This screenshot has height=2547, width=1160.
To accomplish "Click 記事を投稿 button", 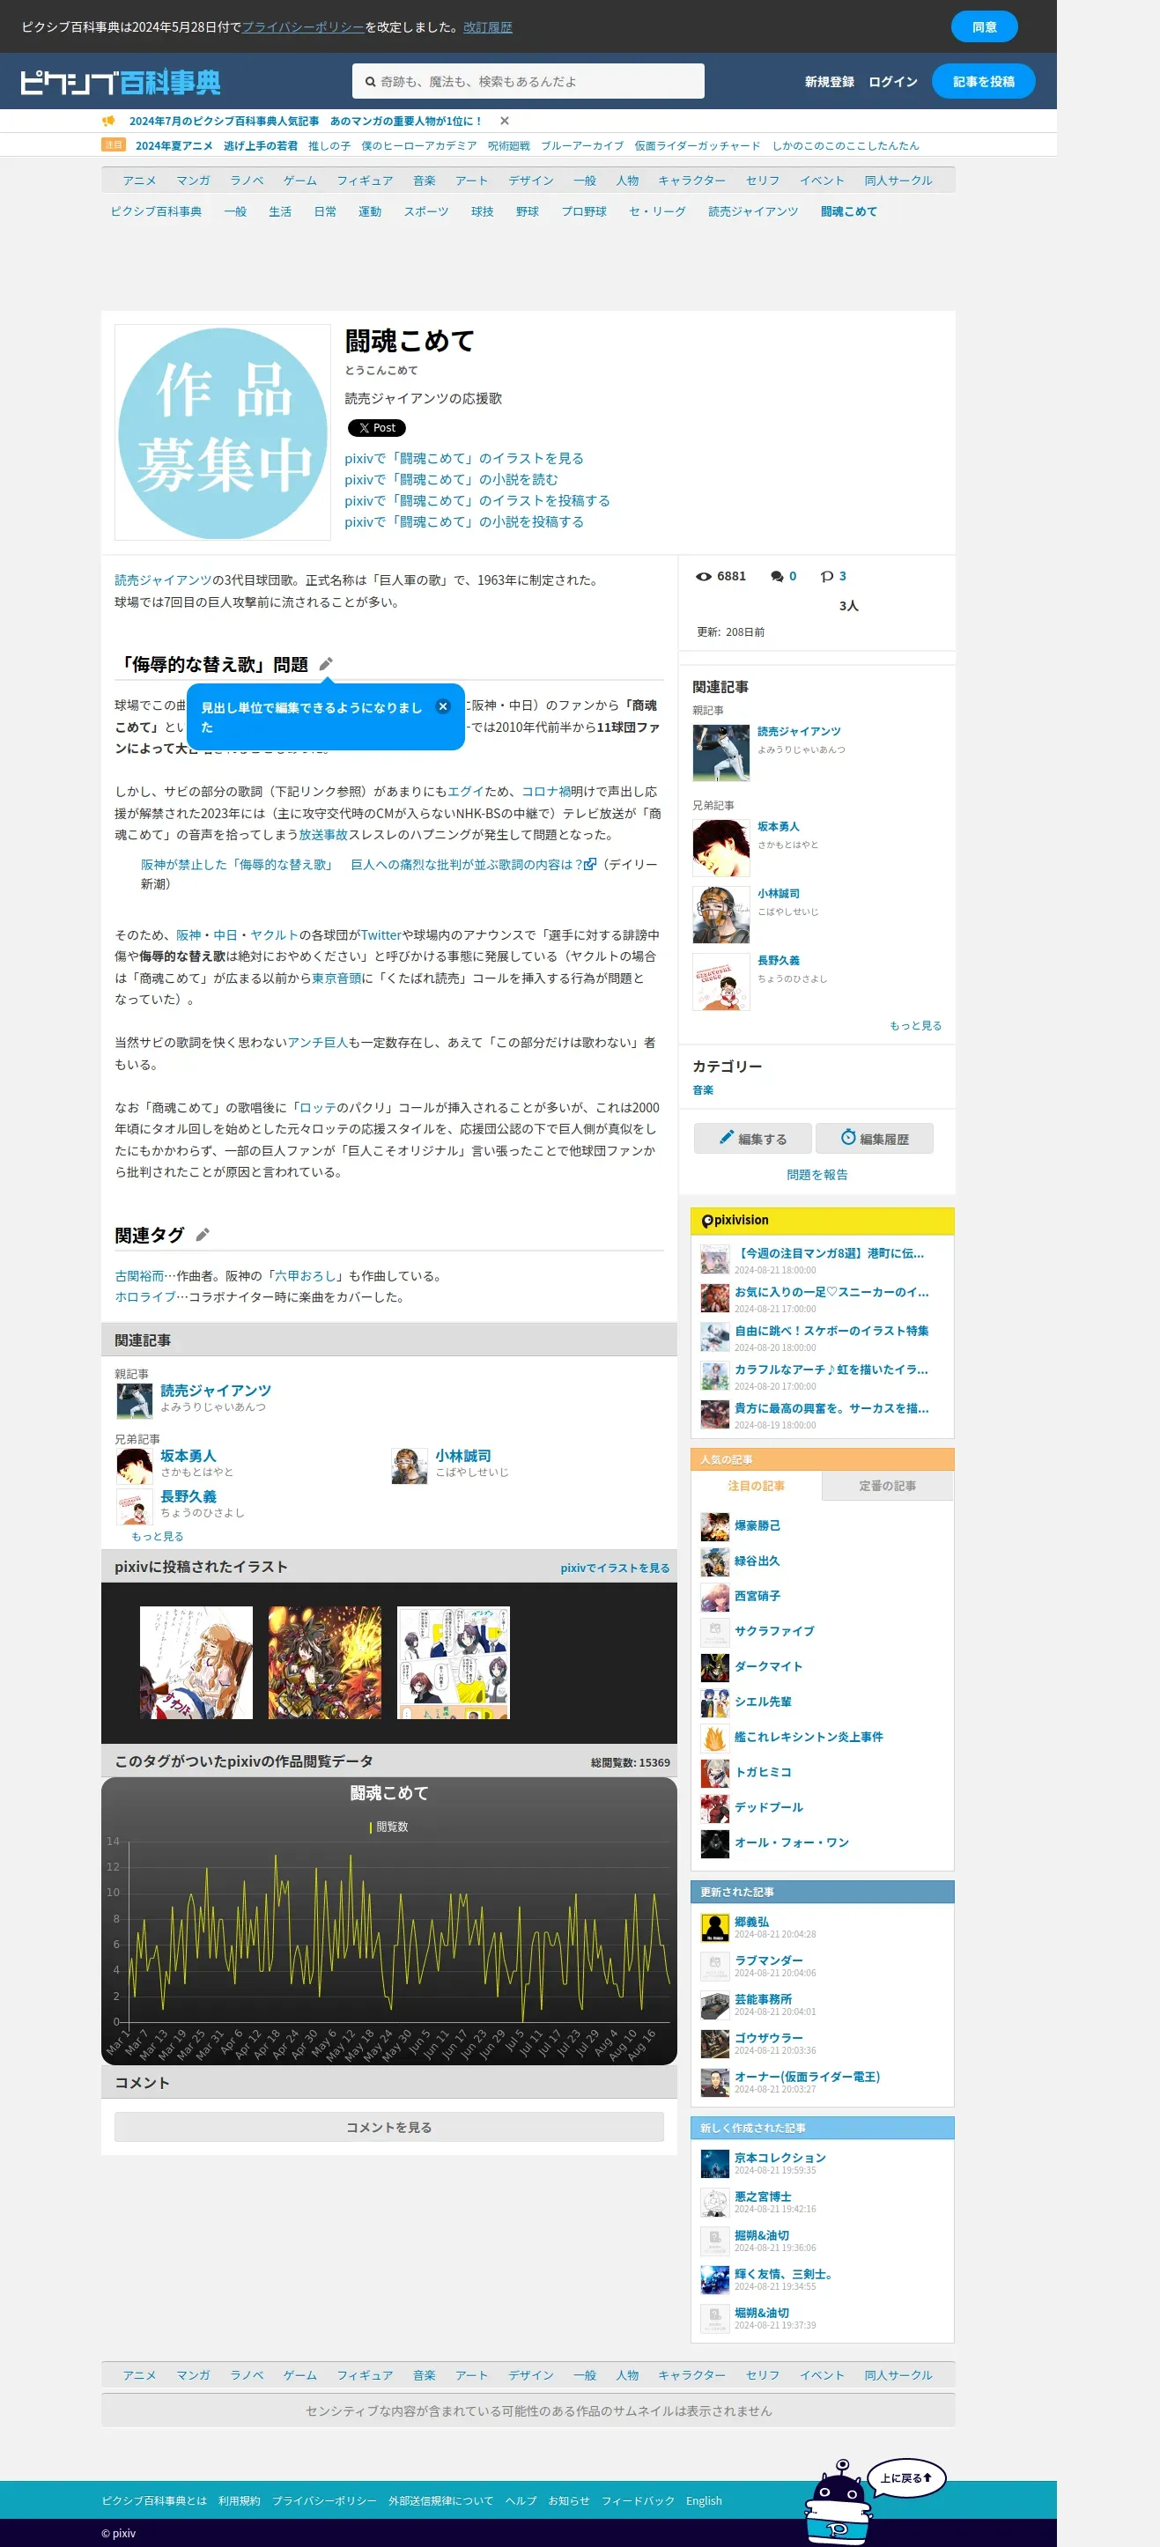I will point(983,81).
